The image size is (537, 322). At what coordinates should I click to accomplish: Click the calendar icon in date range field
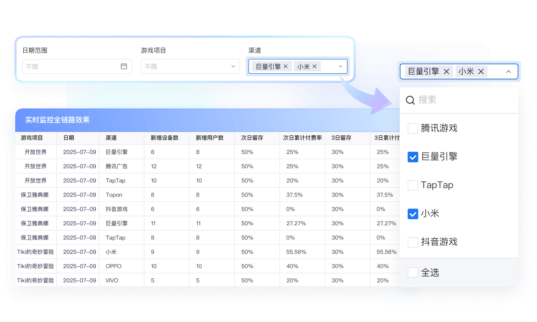124,67
